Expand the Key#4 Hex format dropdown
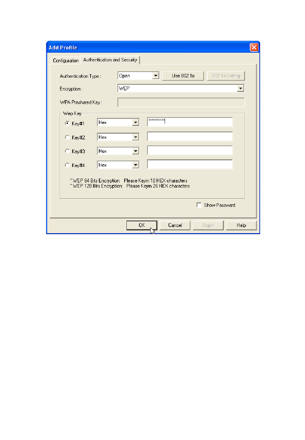The width and height of the screenshot is (305, 440). click(136, 165)
